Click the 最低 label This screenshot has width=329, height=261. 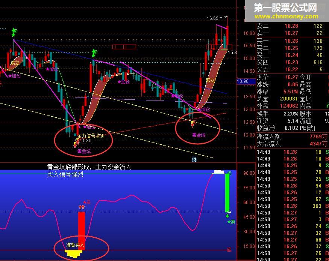click(305, 91)
